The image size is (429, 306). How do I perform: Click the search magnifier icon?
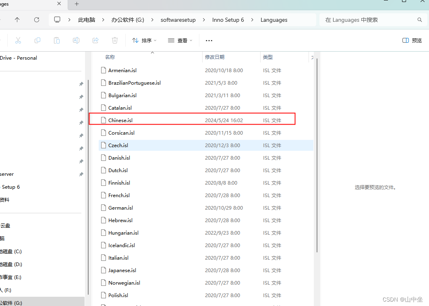click(x=420, y=20)
